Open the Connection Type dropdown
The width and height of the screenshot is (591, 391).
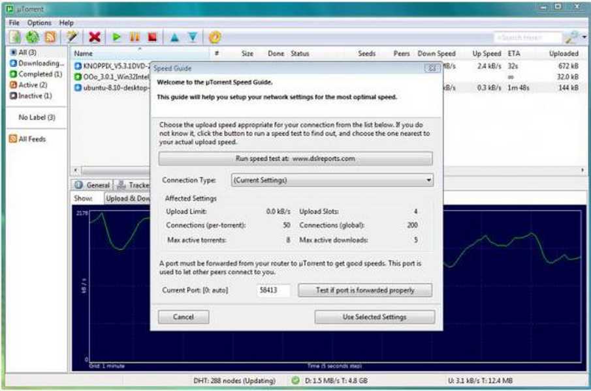[332, 180]
